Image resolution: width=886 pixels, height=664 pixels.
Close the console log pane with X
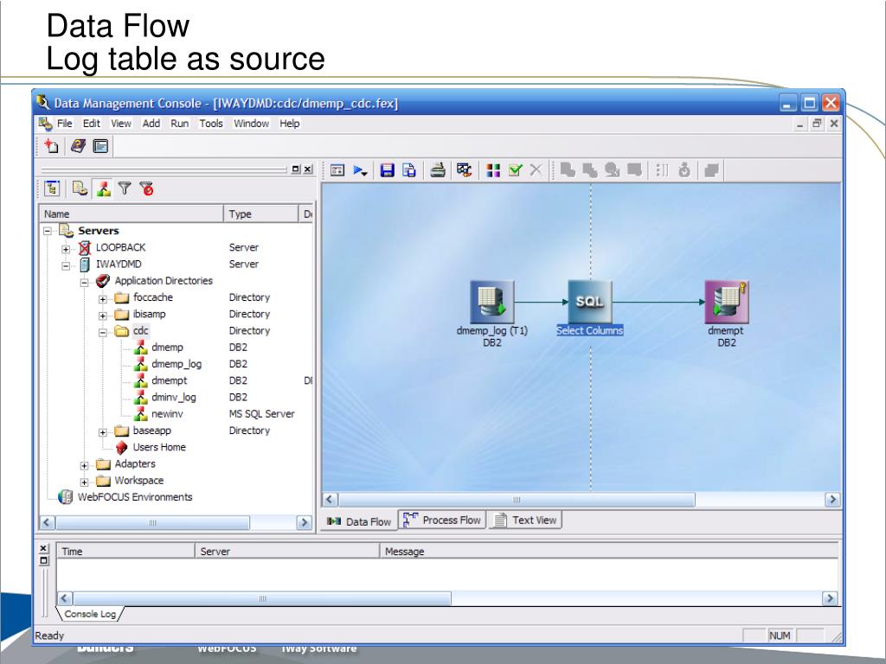click(43, 549)
